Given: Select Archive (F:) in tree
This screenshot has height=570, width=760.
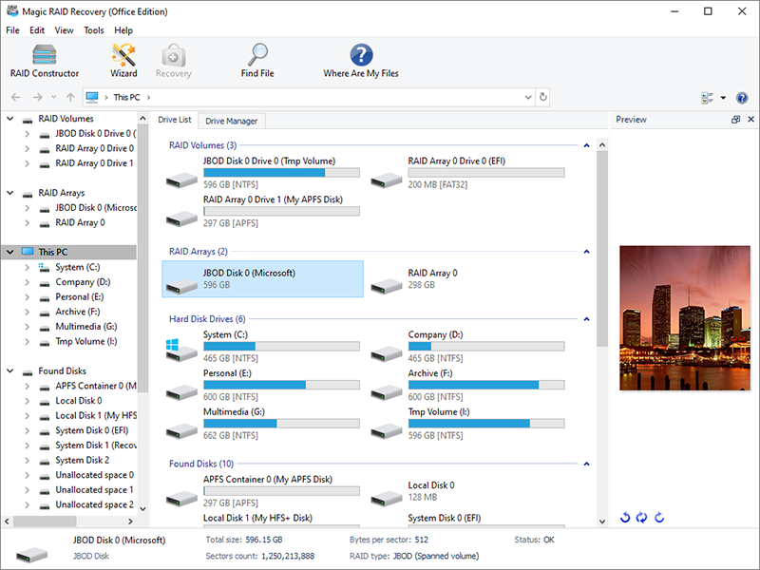Looking at the screenshot, I should [78, 312].
